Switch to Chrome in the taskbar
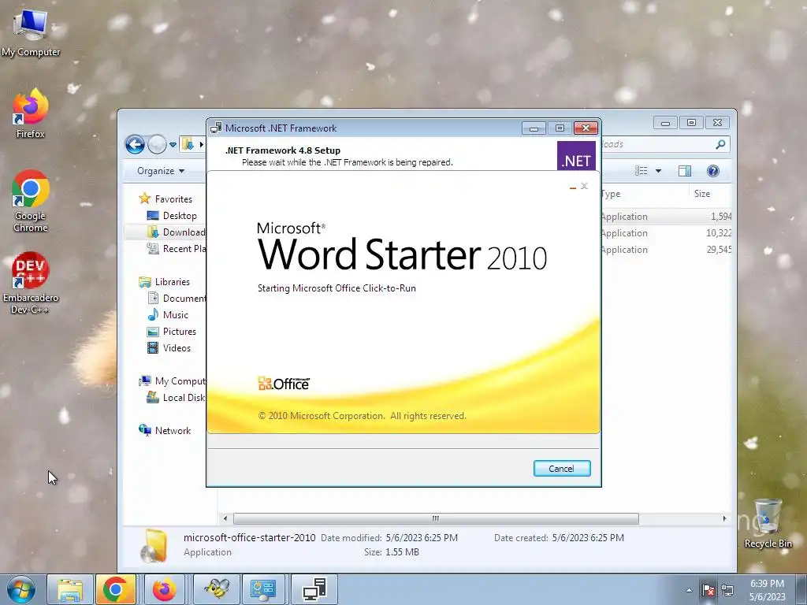The height and width of the screenshot is (605, 807). coord(115,589)
